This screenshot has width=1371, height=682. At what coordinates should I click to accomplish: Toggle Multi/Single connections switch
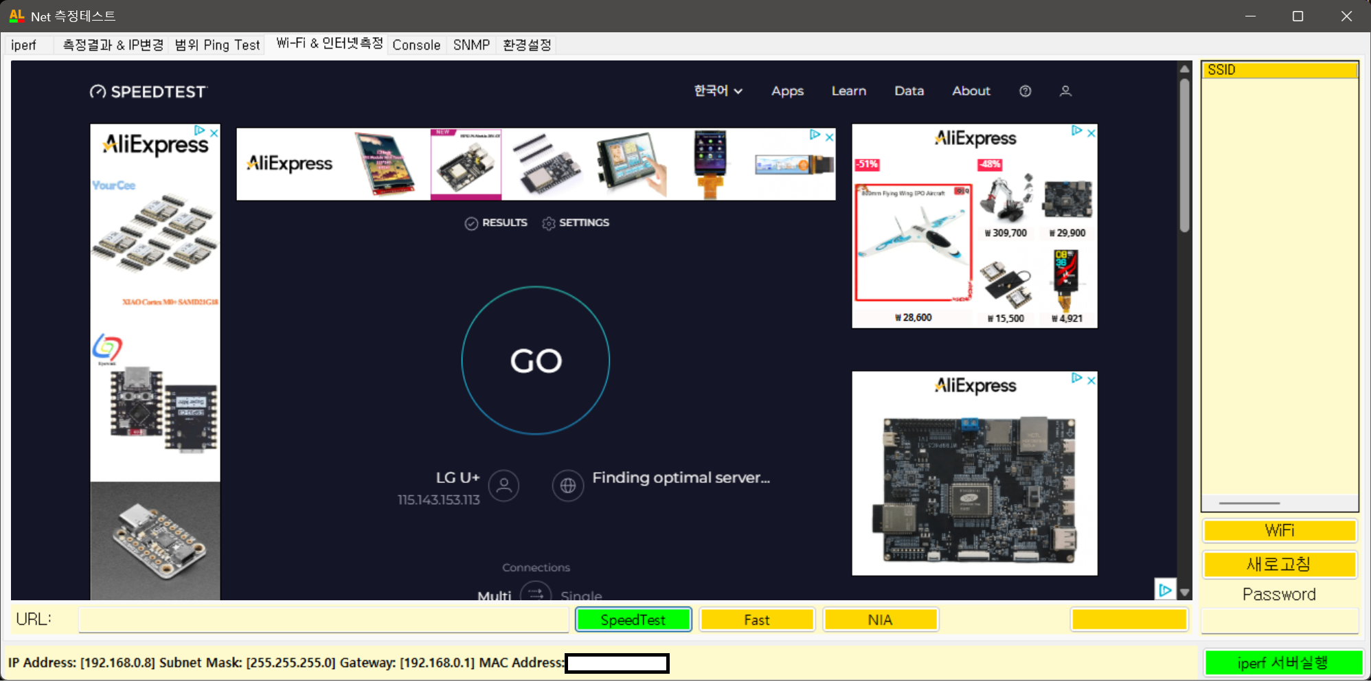[536, 593]
